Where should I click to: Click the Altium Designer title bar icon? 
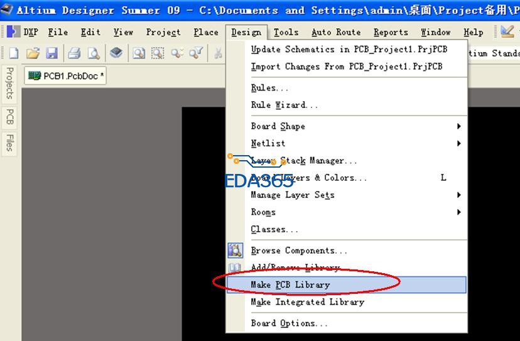(x=7, y=9)
